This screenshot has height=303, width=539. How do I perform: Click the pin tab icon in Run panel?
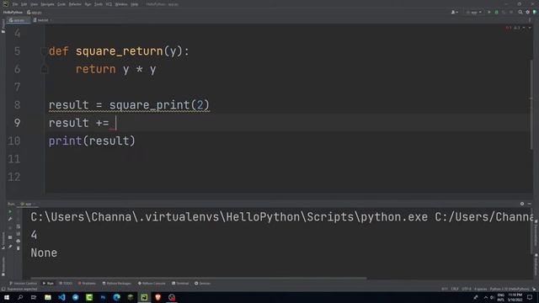[10, 247]
